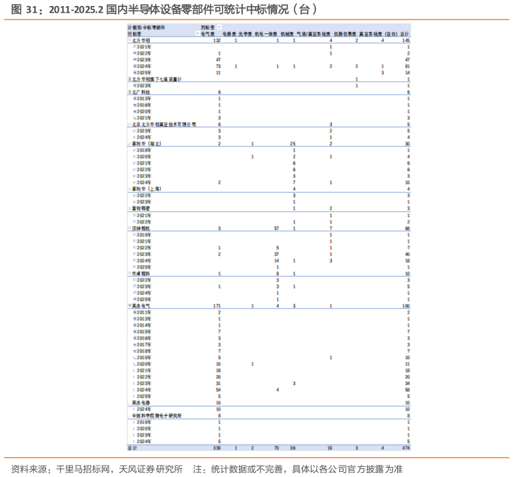Collapse the 华卓精科 row group
The image size is (513, 477).
click(x=129, y=273)
